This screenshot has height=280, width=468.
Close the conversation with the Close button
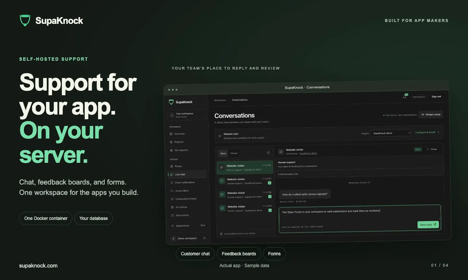[x=432, y=149]
